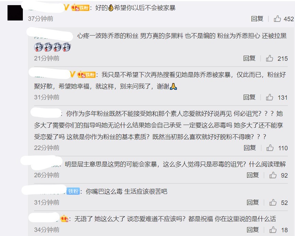Click the blue 铁粉 badge on 31-minute reply
The width and height of the screenshot is (295, 236).
pyautogui.click(x=73, y=191)
